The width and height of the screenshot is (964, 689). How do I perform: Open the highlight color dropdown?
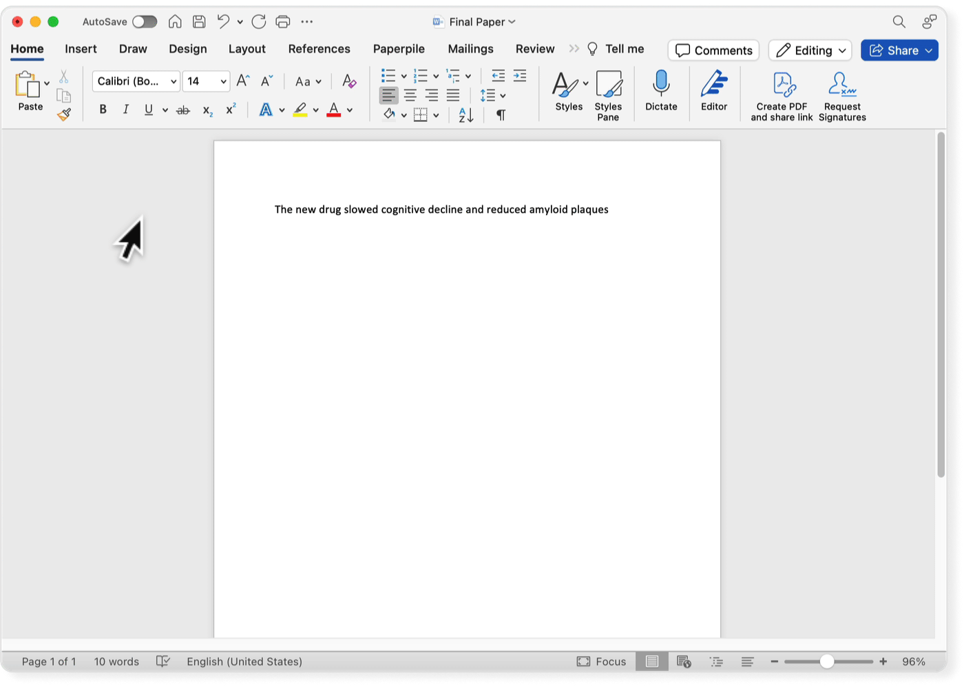coord(316,110)
